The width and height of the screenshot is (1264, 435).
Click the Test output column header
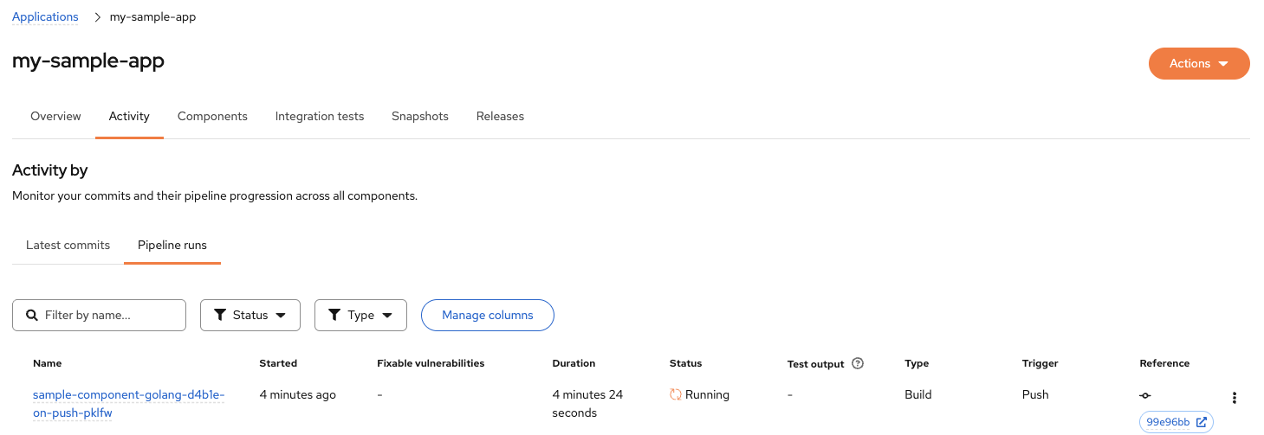click(815, 364)
